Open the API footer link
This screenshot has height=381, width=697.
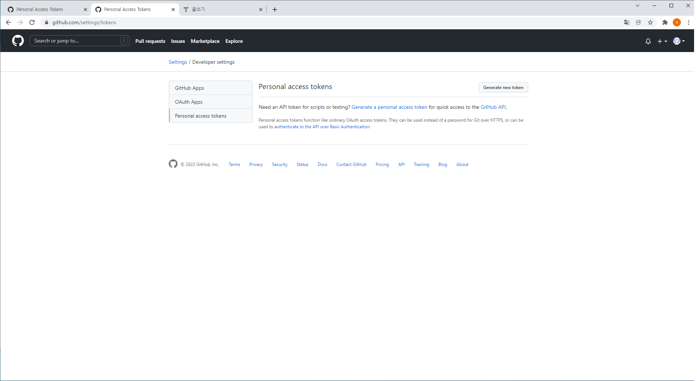click(401, 164)
